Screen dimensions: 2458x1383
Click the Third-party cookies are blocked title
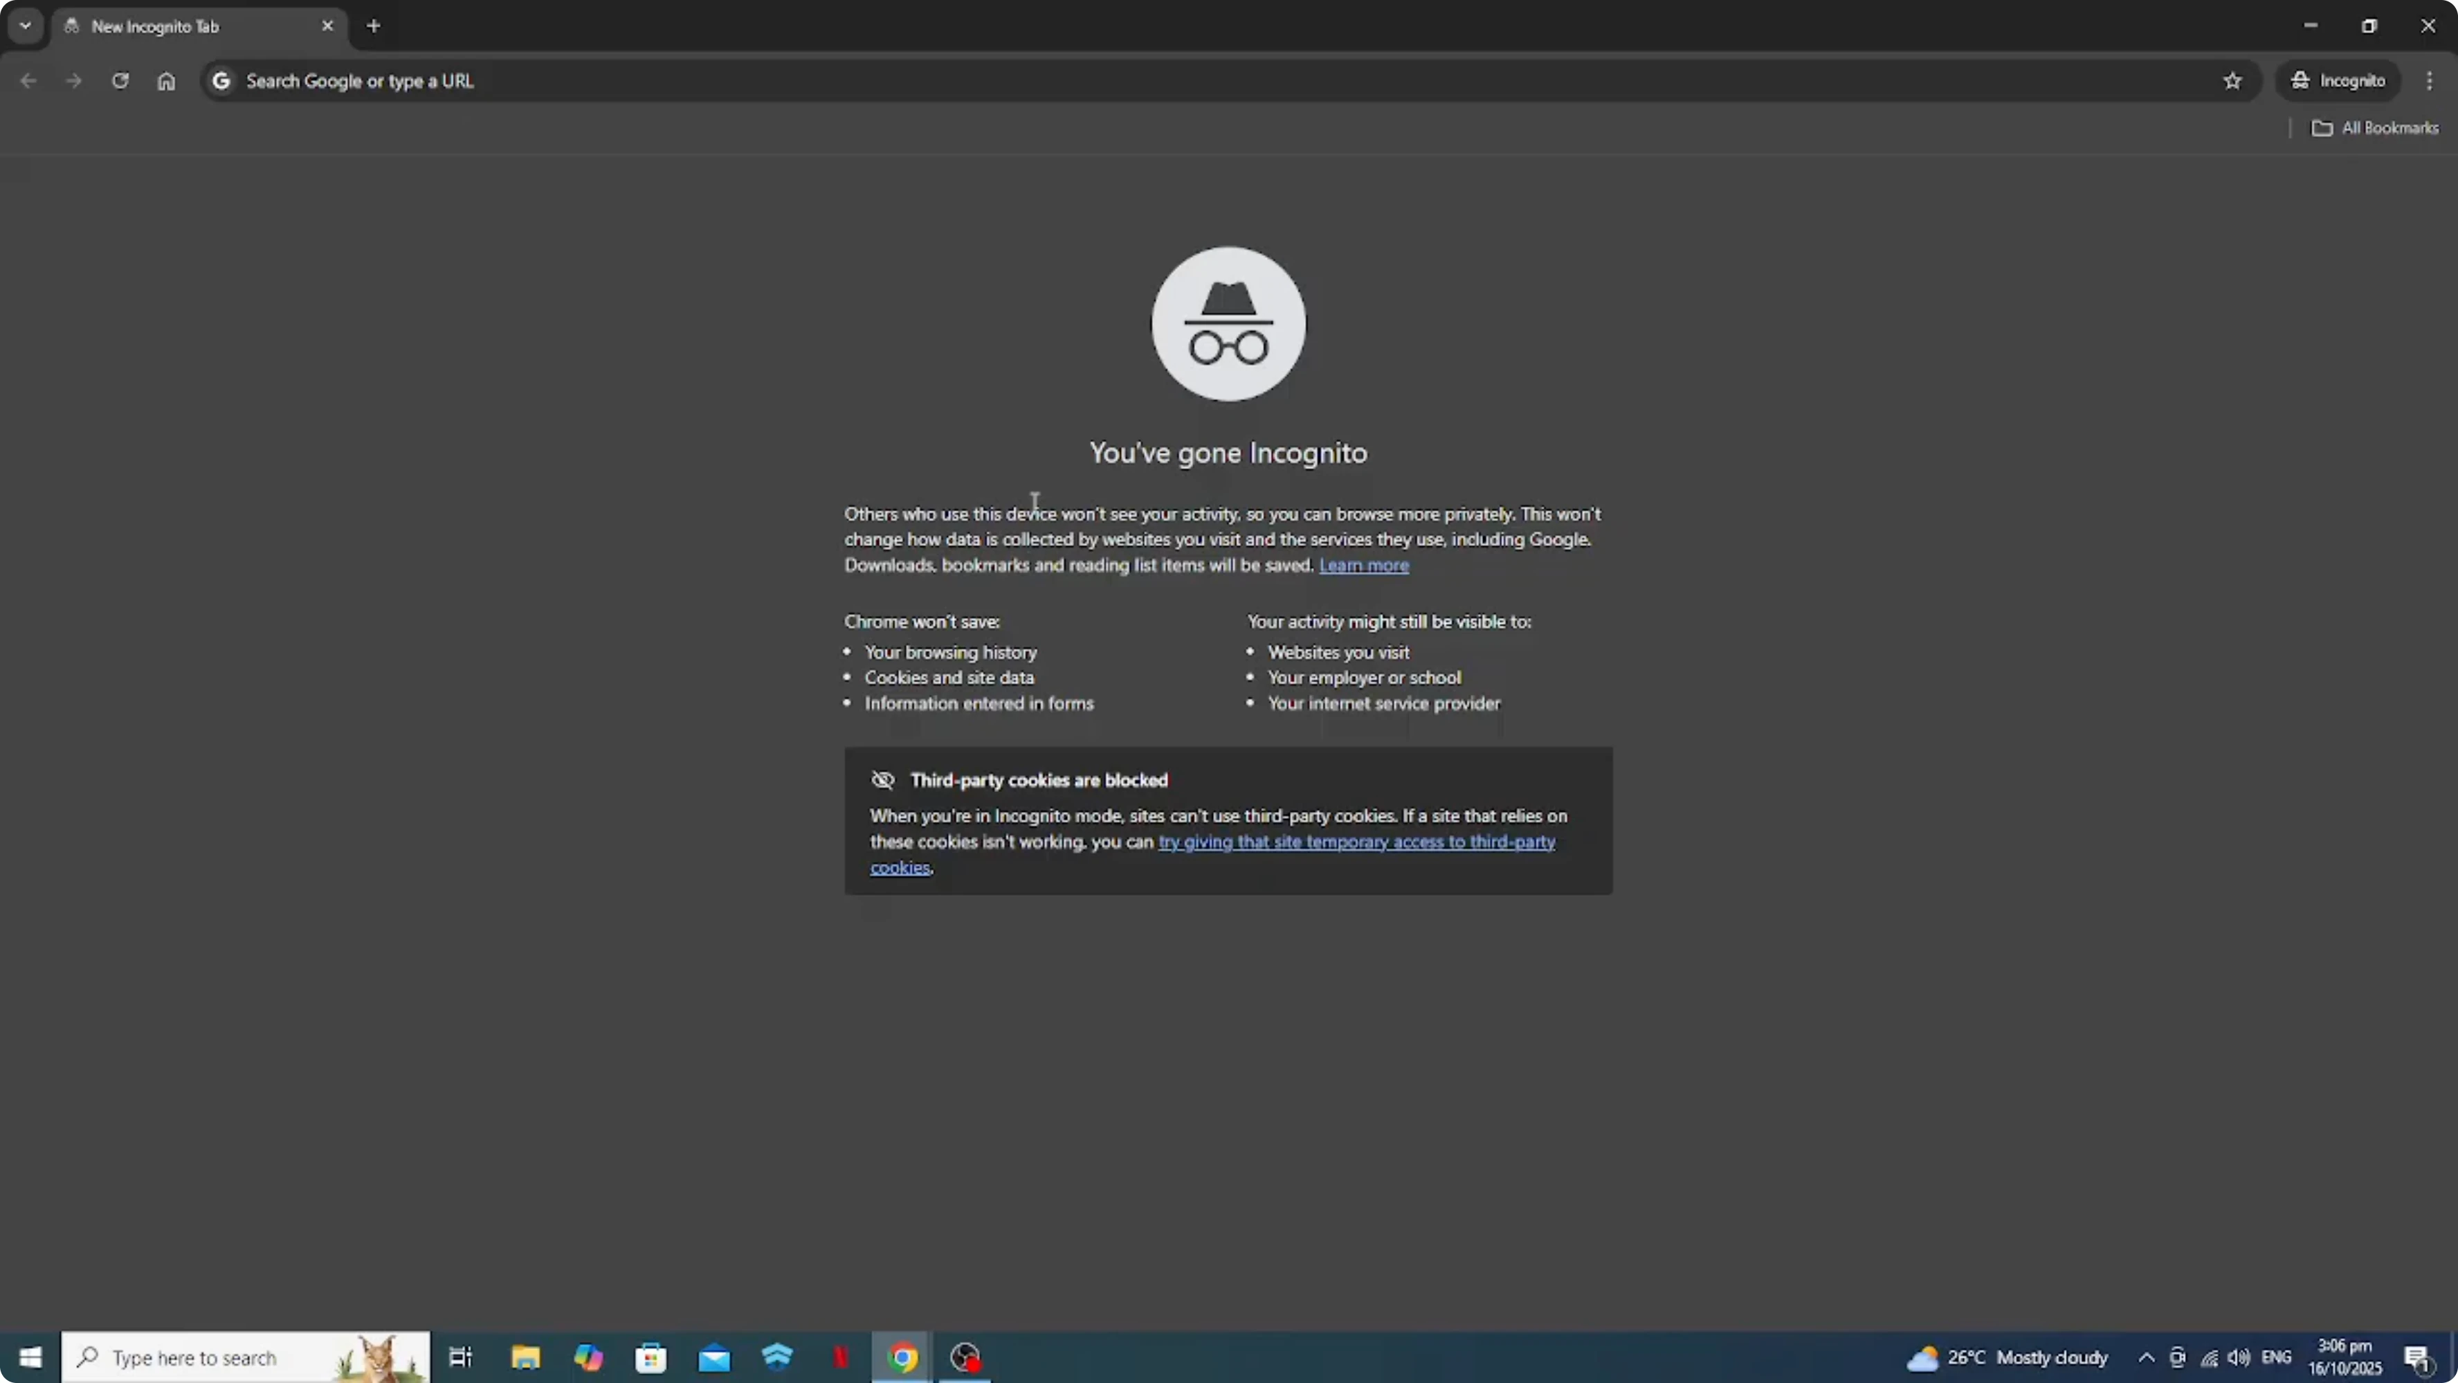click(1039, 780)
